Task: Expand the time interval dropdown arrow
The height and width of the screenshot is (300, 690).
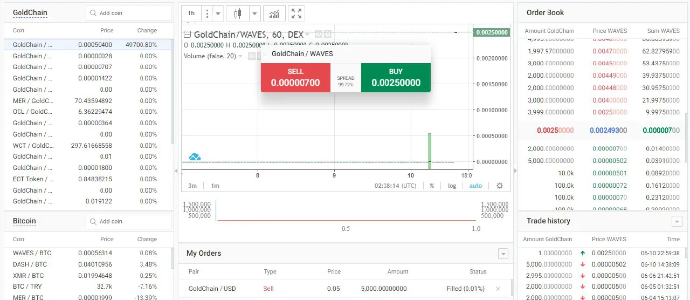Action: tap(218, 13)
